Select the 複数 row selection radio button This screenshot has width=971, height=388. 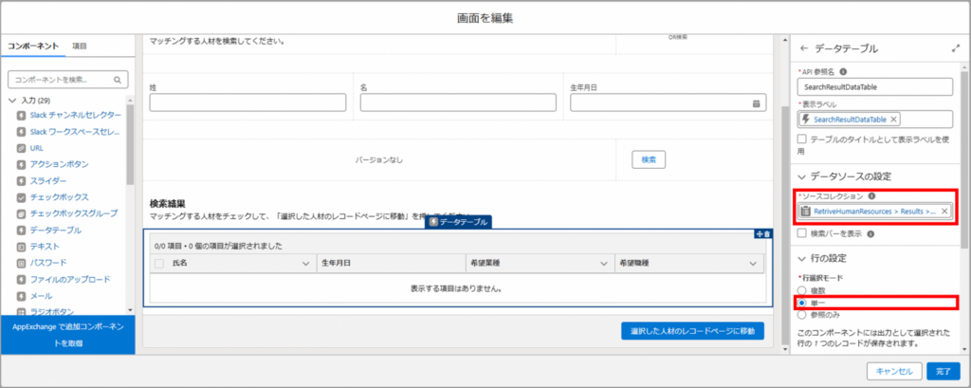(803, 290)
